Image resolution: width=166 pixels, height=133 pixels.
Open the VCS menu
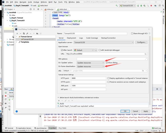66,2
